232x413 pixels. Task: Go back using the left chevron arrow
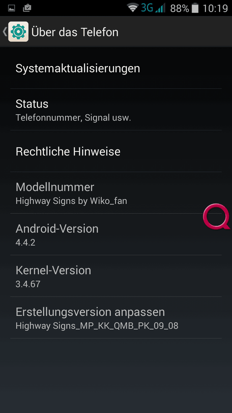5,32
